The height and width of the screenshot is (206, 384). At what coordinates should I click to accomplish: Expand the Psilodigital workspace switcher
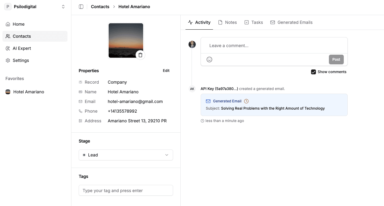coord(35,7)
